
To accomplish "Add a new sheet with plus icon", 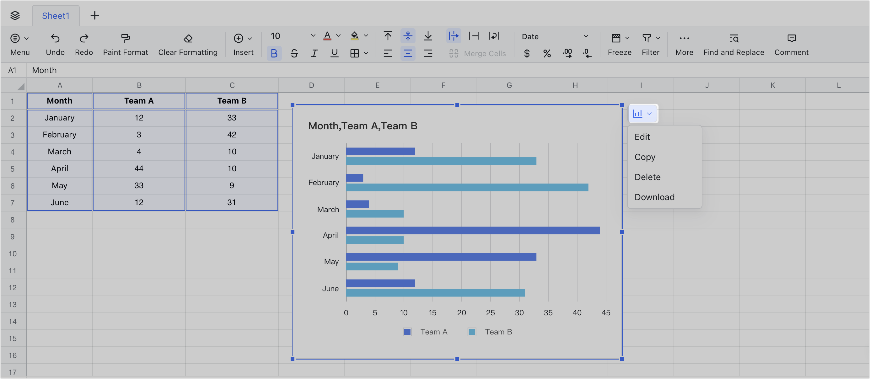I will (x=94, y=15).
